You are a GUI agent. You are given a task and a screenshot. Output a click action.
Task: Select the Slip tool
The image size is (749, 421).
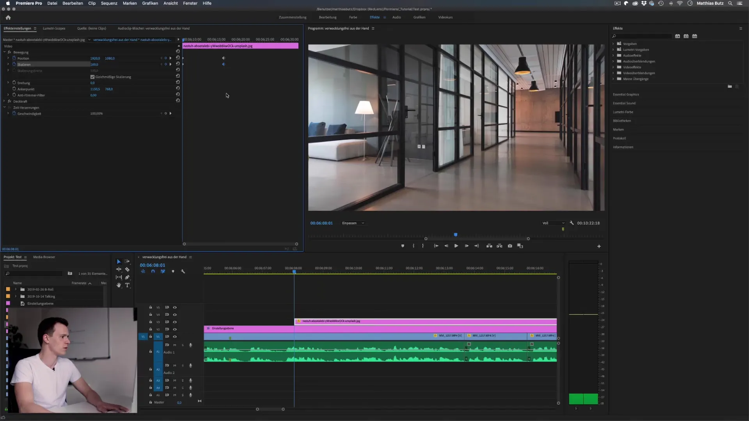pos(119,277)
